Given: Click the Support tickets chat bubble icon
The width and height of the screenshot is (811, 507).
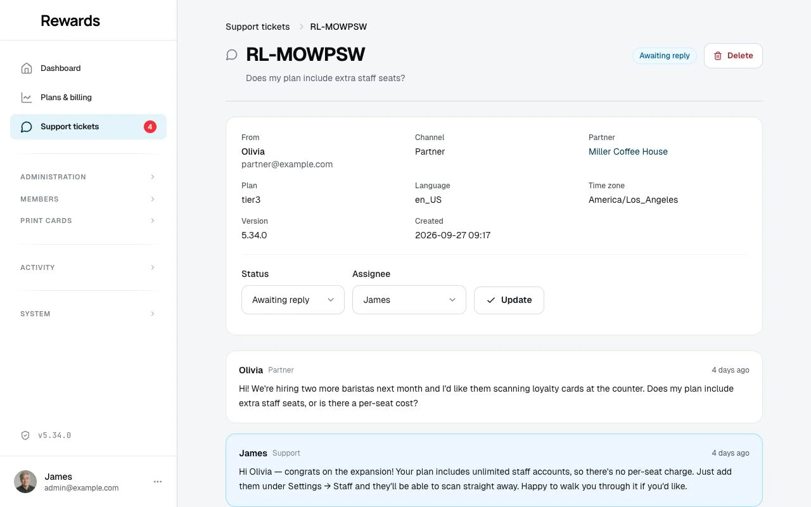Looking at the screenshot, I should coord(26,127).
